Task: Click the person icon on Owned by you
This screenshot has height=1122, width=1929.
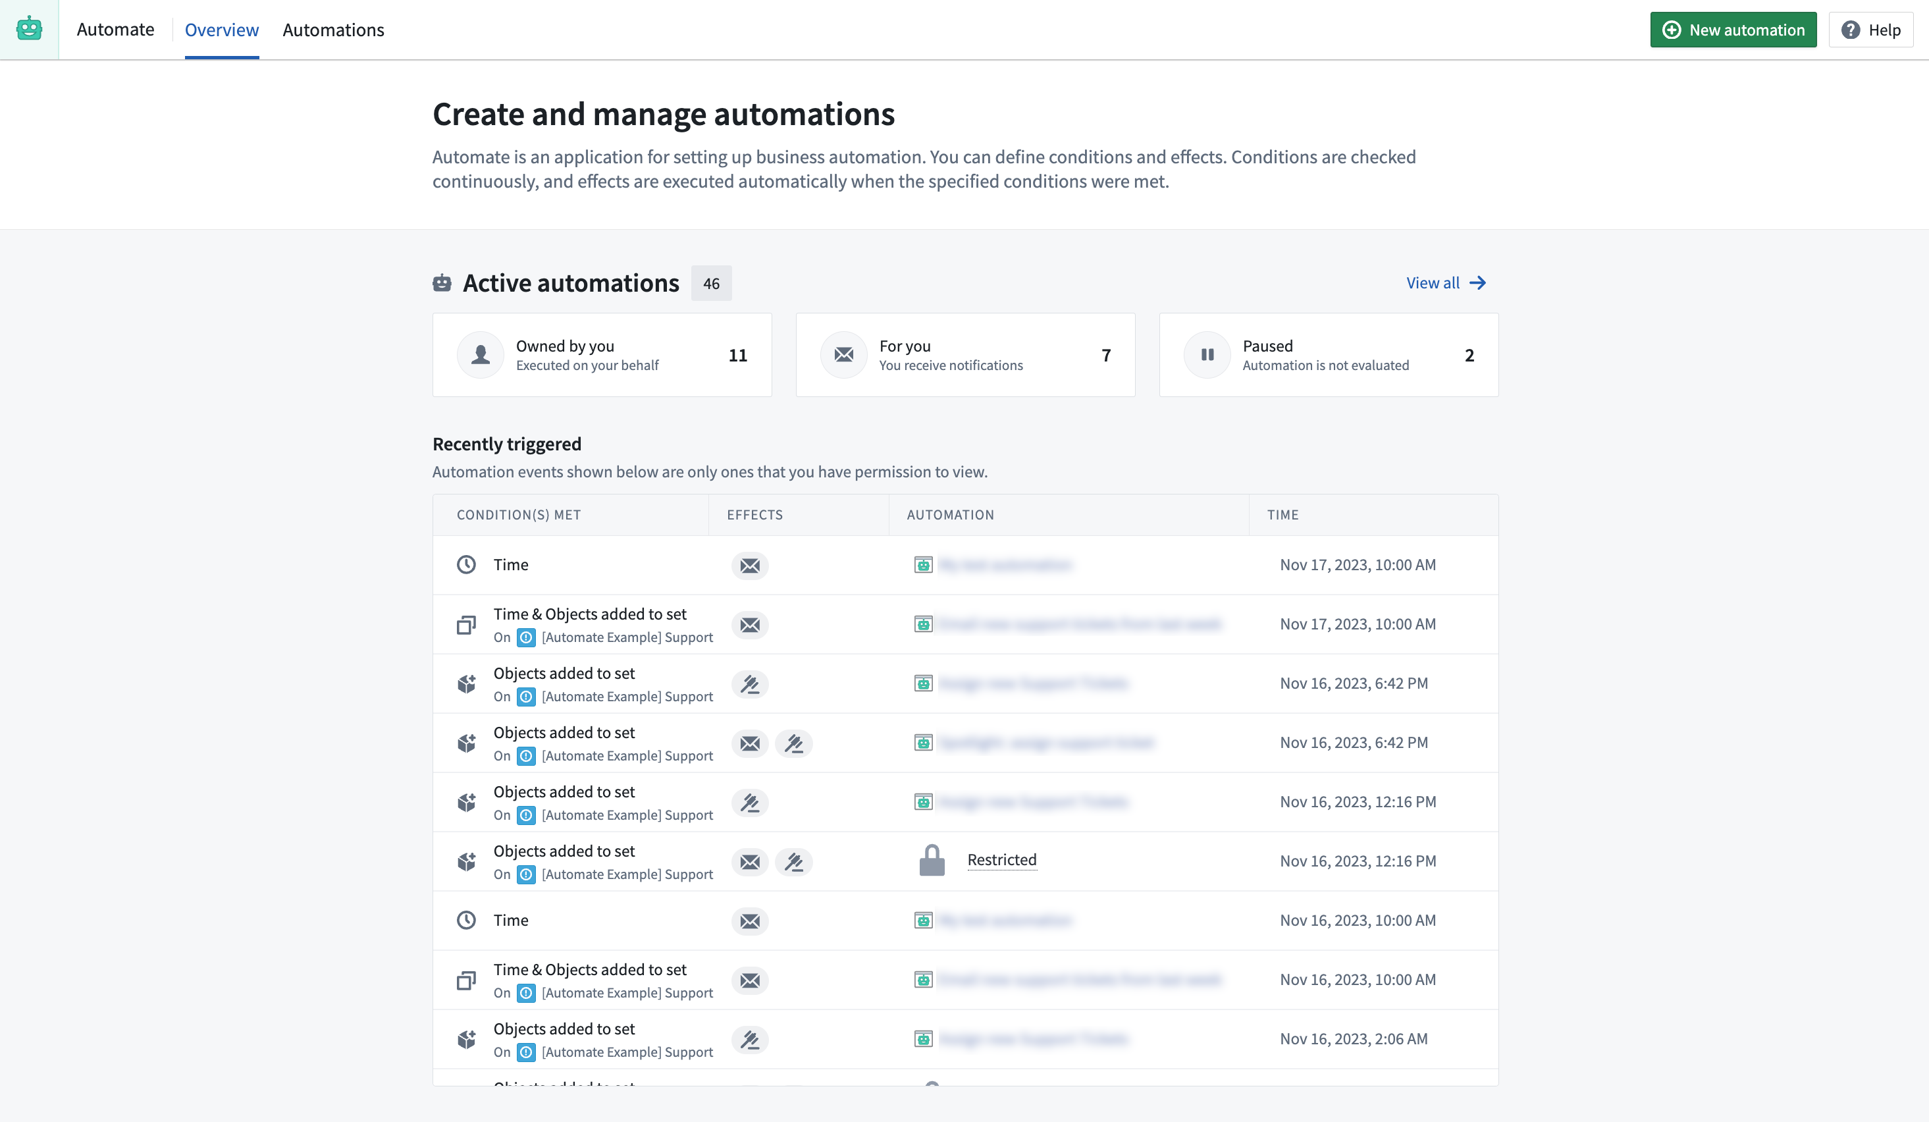Action: [x=481, y=354]
